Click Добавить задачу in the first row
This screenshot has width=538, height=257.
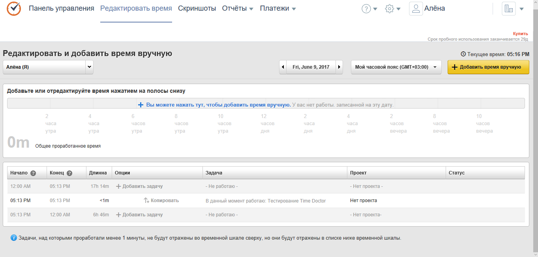click(139, 186)
